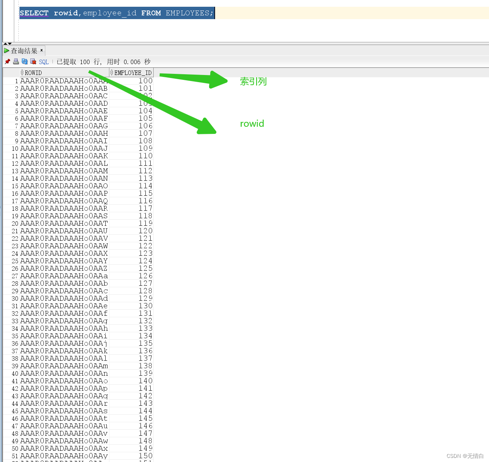Click row number 30 in the grid
Image resolution: width=489 pixels, height=462 pixels.
11,298
